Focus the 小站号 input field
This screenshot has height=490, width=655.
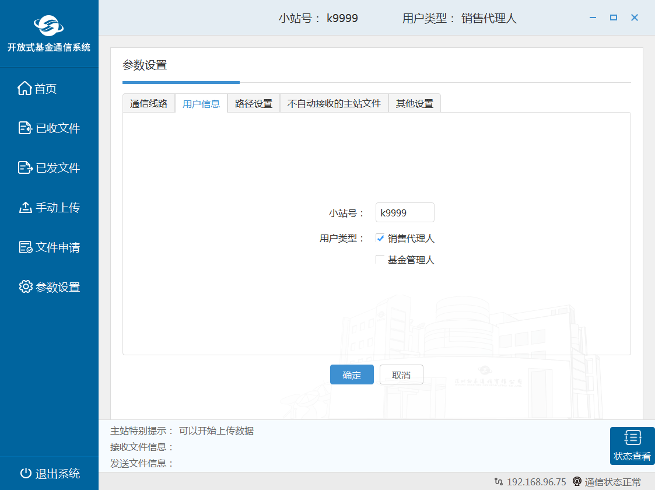(x=405, y=213)
